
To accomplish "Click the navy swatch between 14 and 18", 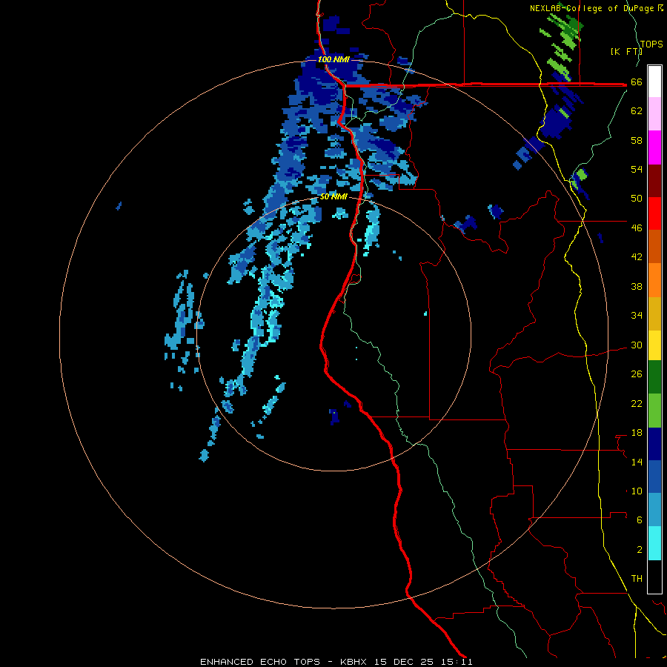I will (654, 444).
